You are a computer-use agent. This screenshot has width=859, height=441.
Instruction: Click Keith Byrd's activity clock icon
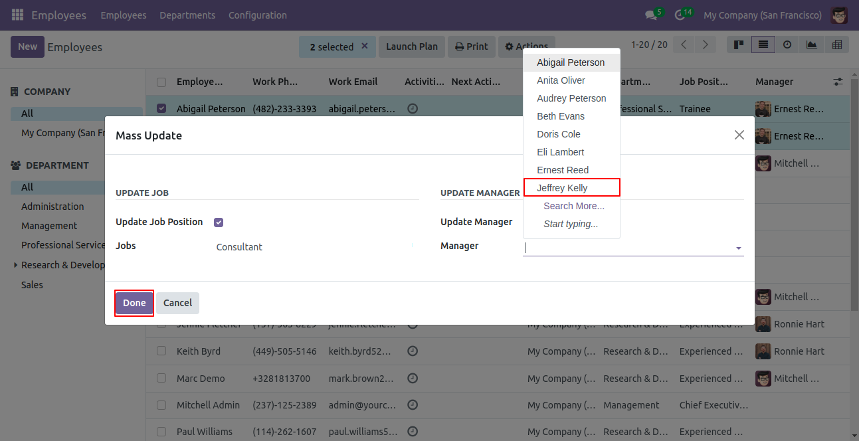pyautogui.click(x=413, y=351)
